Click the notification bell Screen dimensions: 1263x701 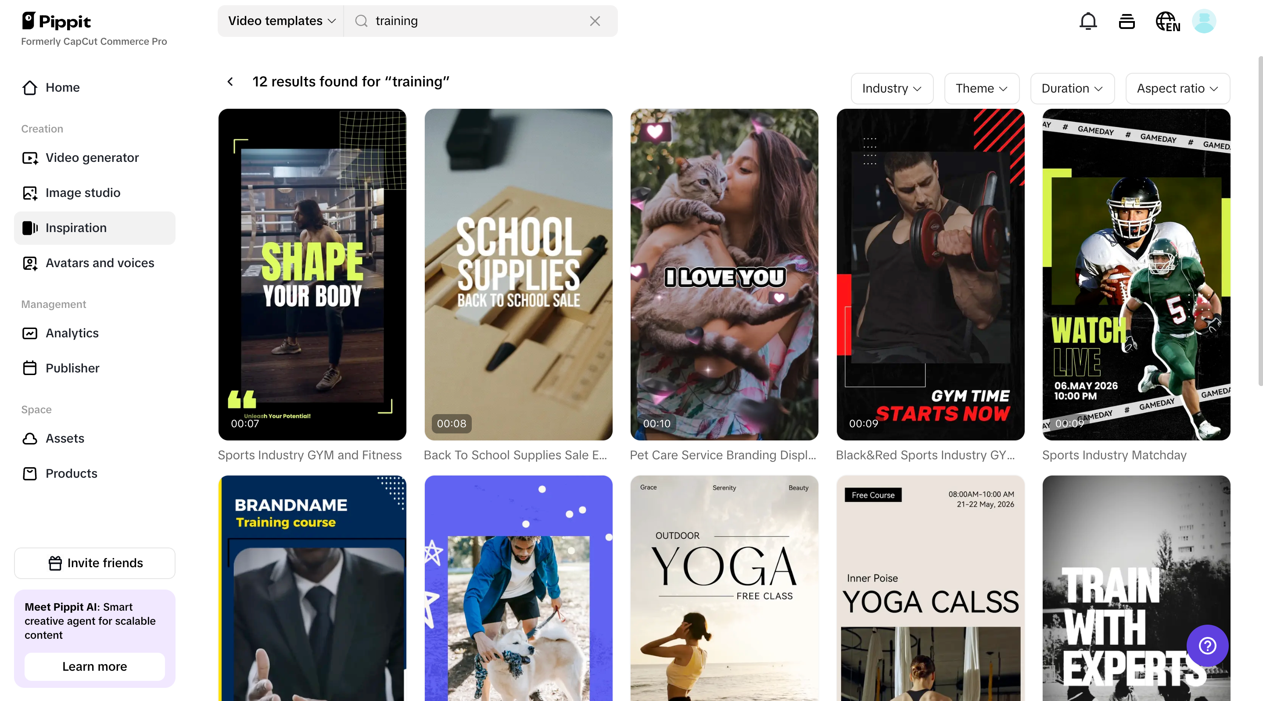(x=1088, y=21)
